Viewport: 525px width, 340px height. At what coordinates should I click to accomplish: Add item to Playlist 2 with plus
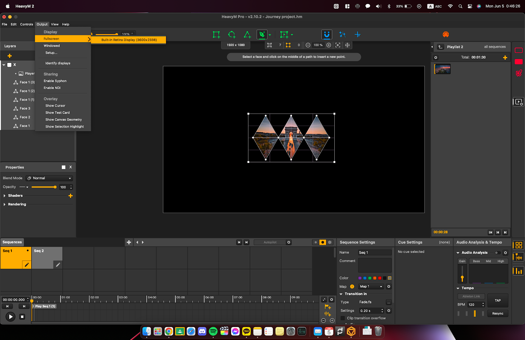click(x=505, y=58)
